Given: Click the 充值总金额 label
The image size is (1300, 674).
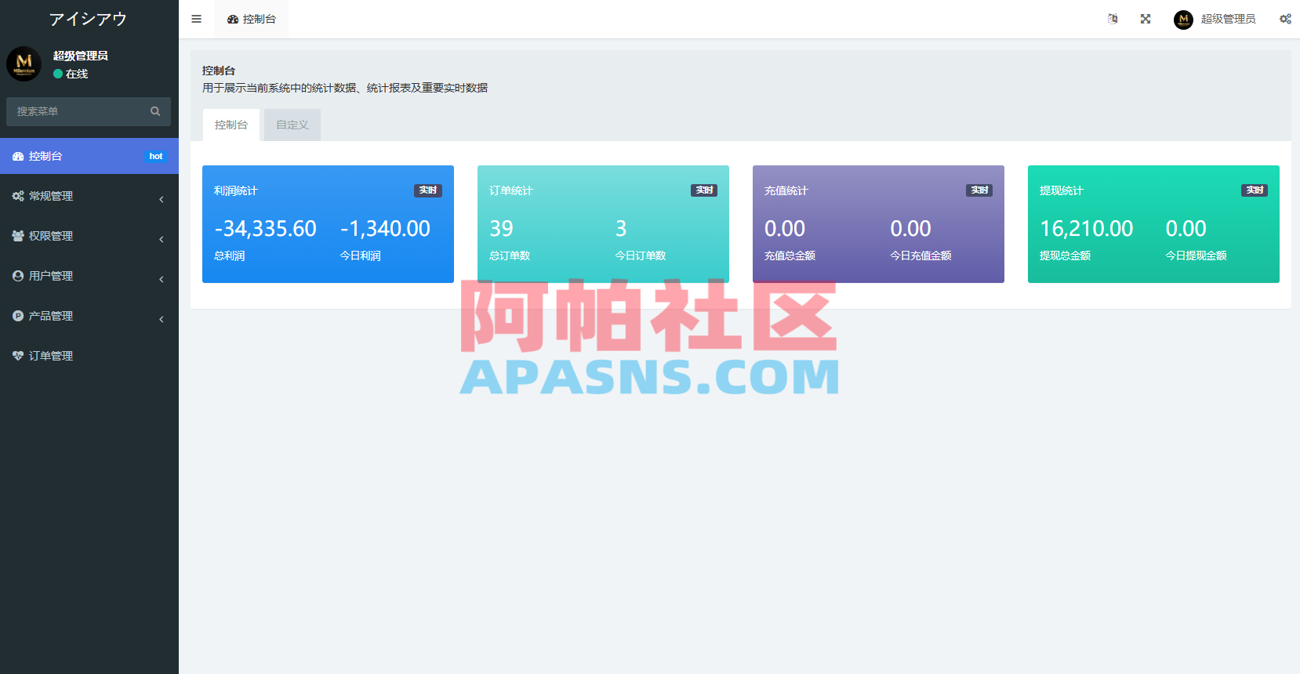Looking at the screenshot, I should tap(790, 255).
